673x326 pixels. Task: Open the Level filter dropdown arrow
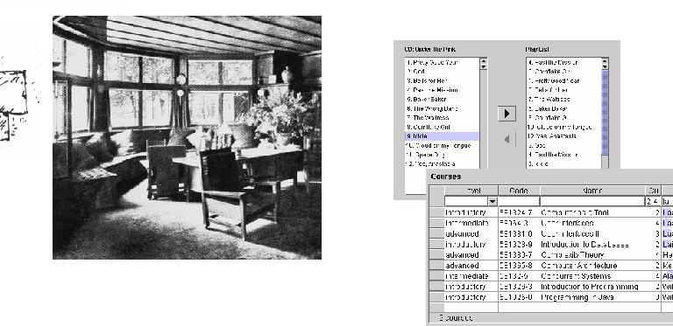[492, 202]
